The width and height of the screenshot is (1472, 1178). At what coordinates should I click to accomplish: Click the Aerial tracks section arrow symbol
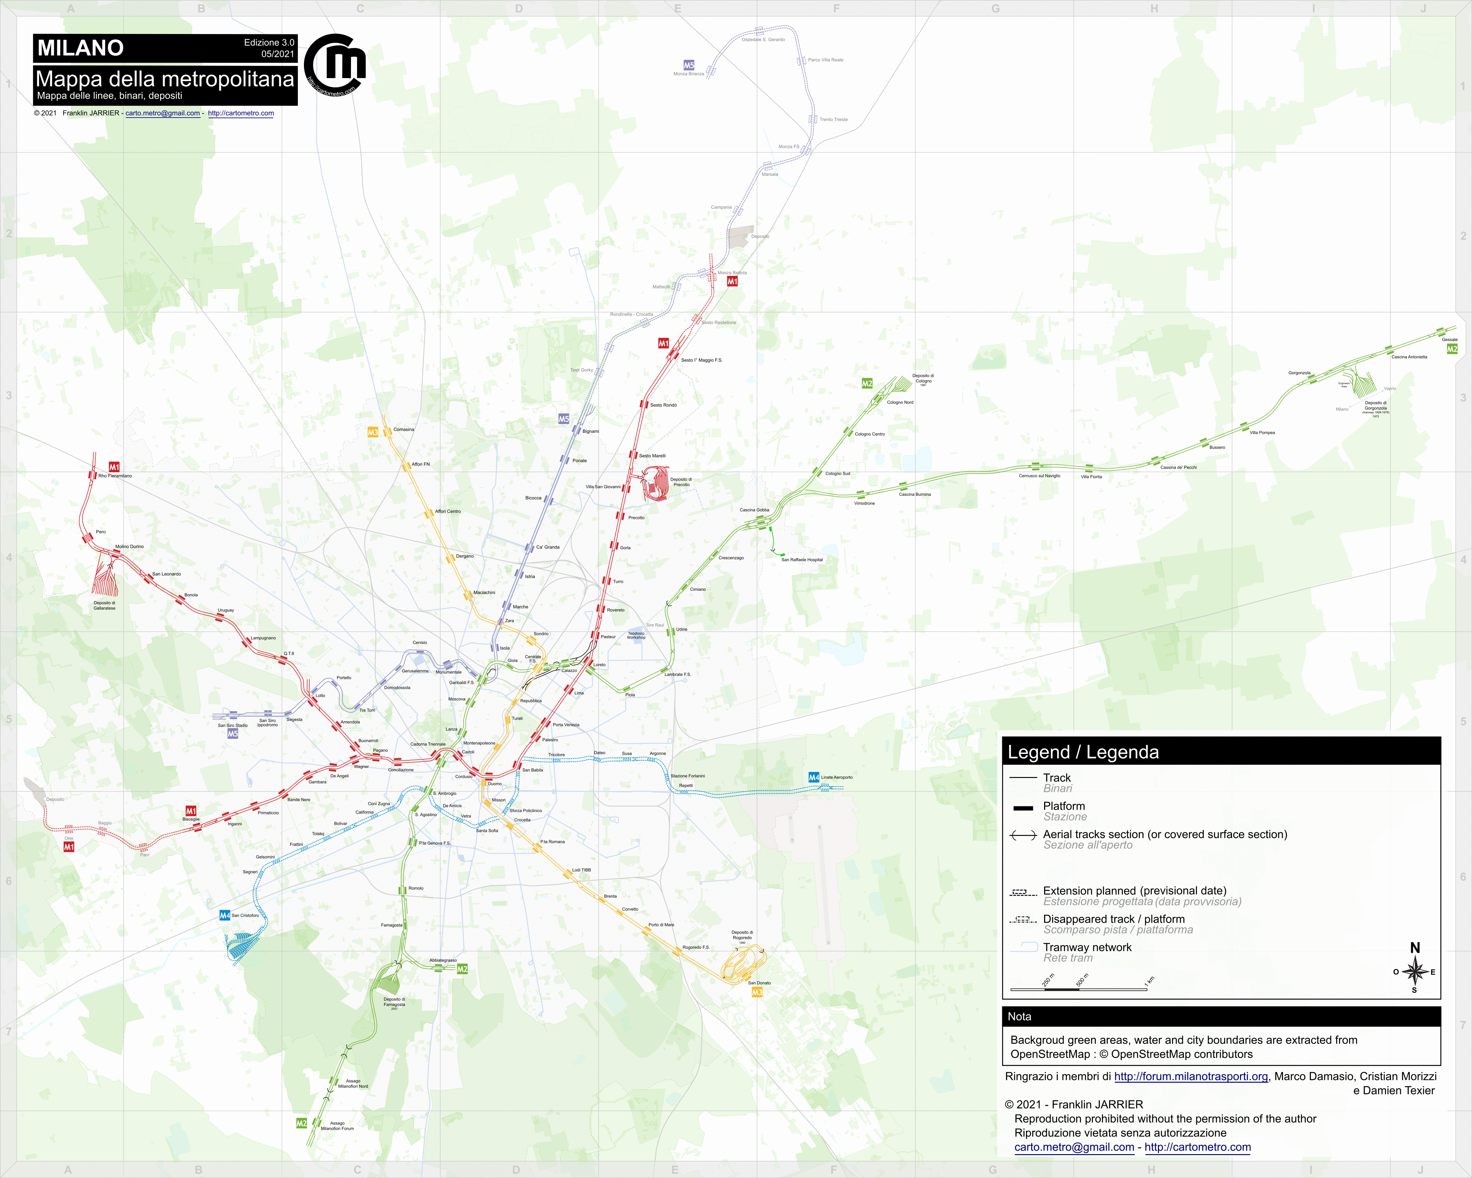tap(1023, 835)
